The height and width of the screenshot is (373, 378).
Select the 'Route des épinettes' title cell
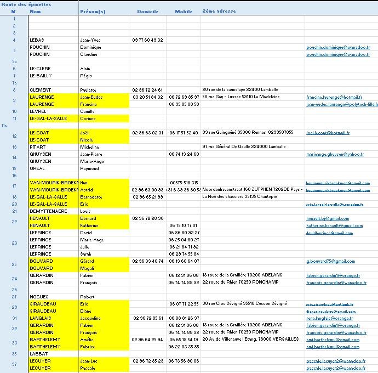[26, 4]
